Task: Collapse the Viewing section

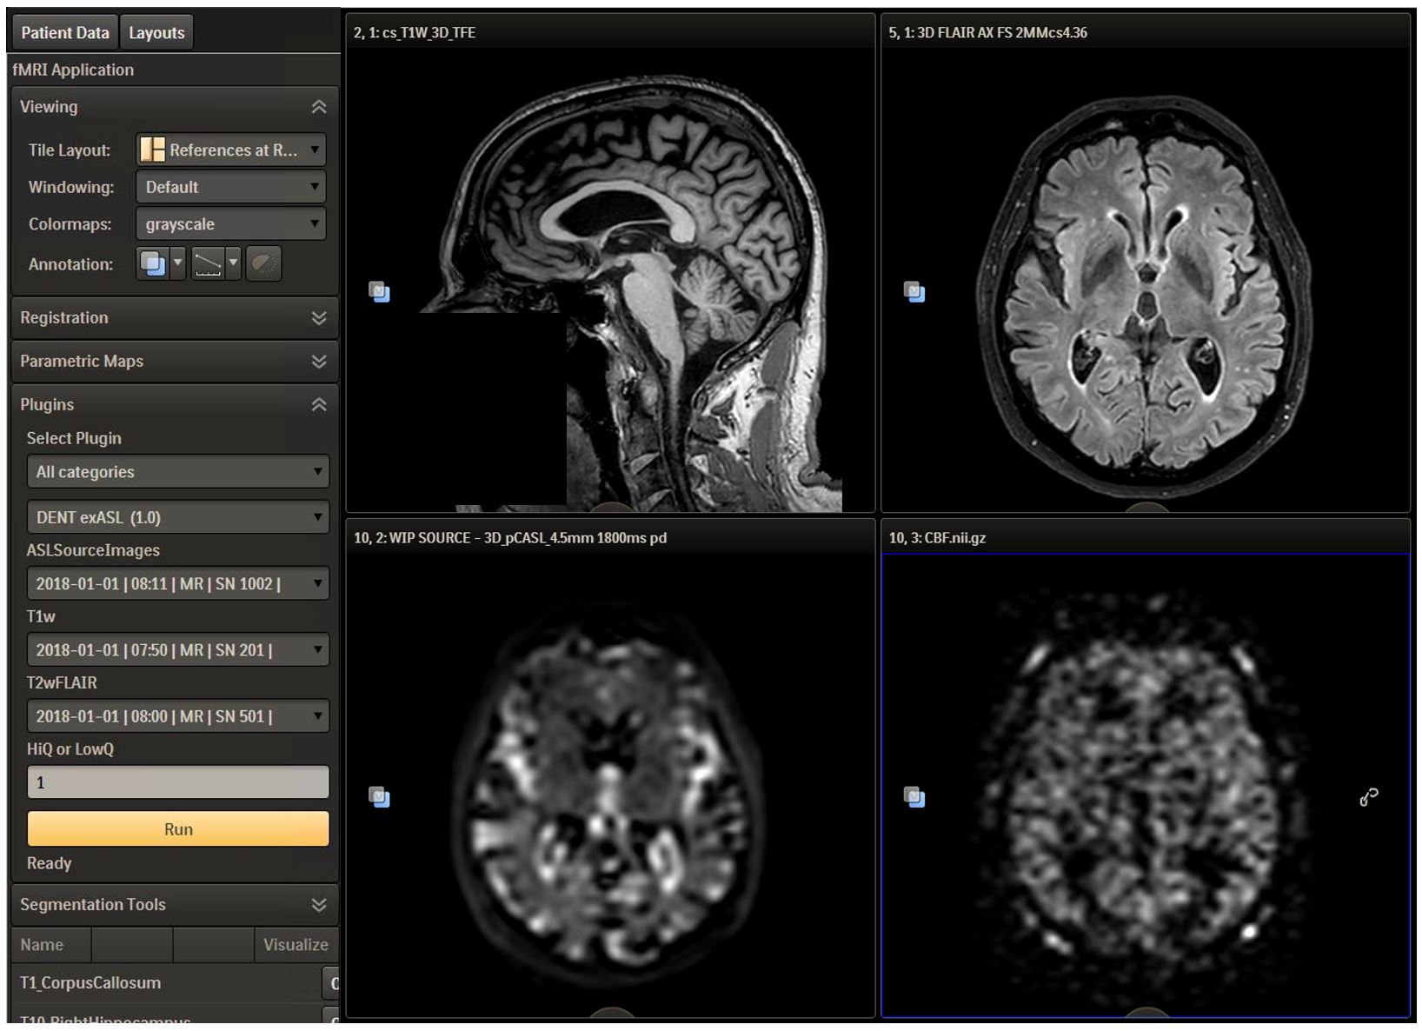Action: click(319, 107)
